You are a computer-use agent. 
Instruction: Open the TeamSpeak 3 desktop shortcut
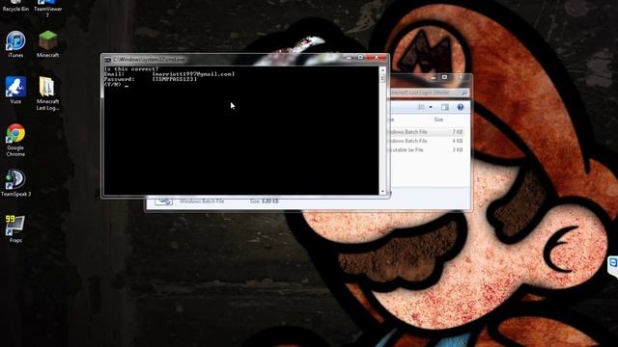click(x=15, y=182)
